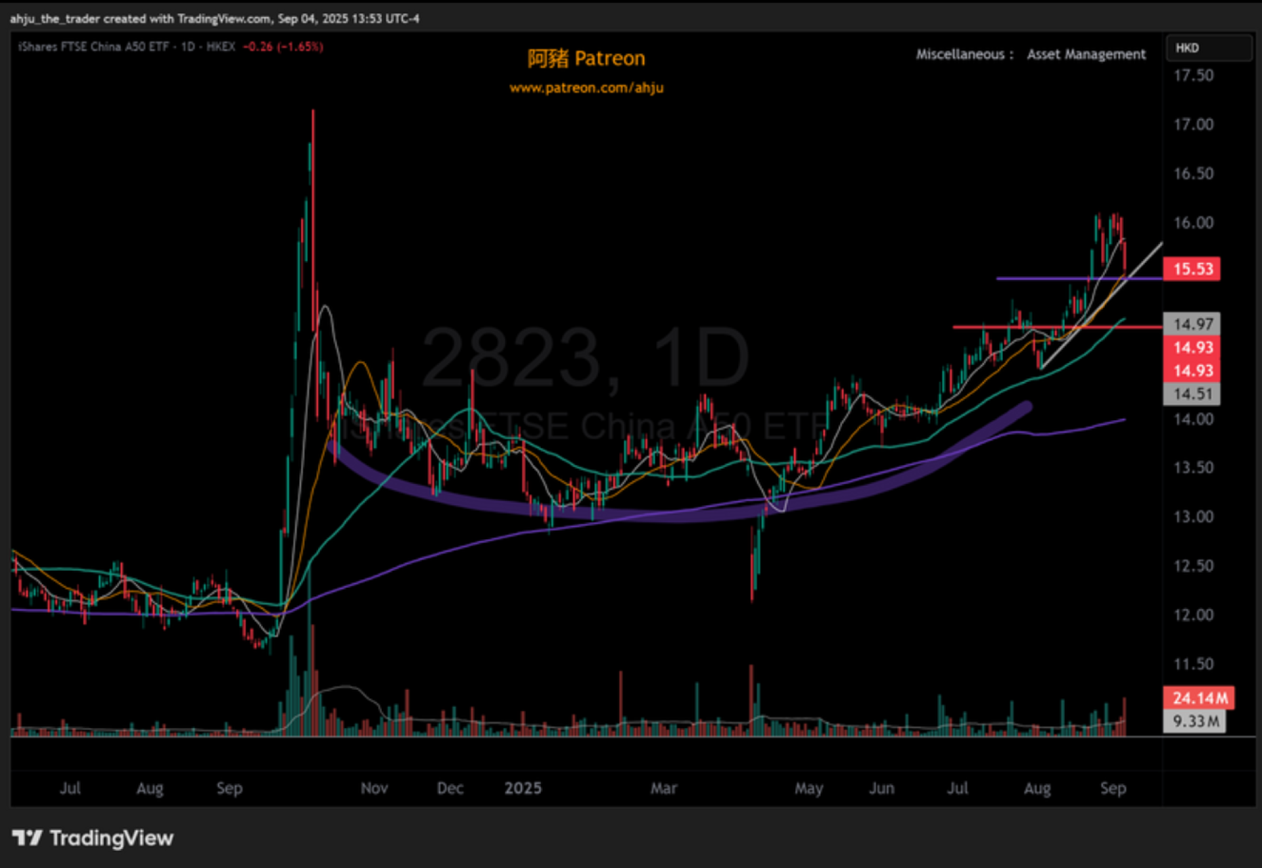Click the 17.50 value on price scale
Viewport: 1262px width, 868px height.
[x=1193, y=76]
